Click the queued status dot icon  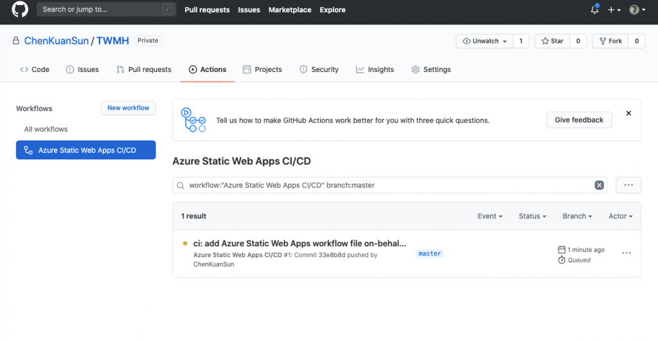(185, 244)
